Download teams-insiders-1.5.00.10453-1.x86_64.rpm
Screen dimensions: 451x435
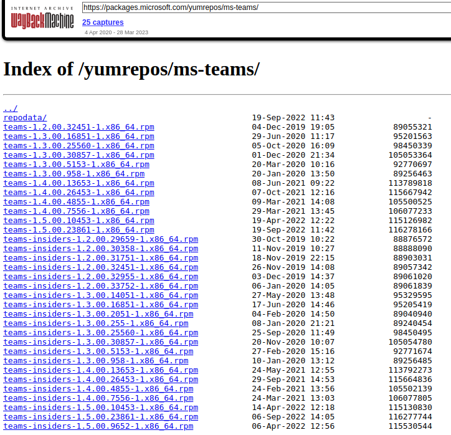pos(101,408)
